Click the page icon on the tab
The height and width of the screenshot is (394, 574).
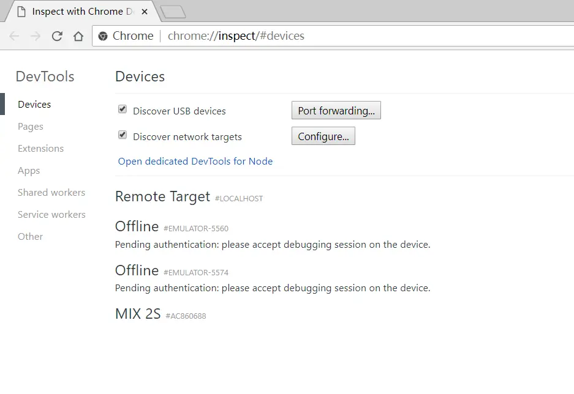point(21,12)
